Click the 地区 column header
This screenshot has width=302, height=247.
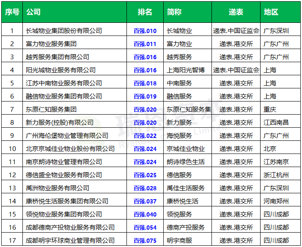[280, 12]
